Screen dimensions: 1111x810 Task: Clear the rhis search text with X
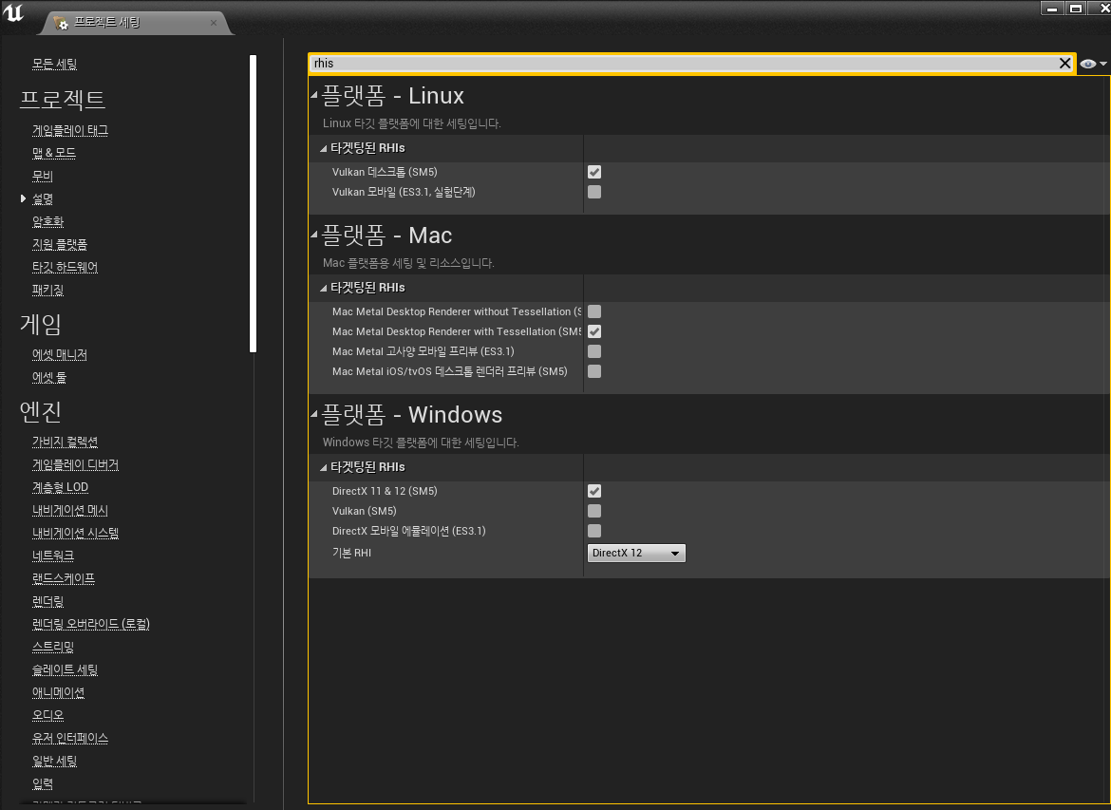click(x=1064, y=63)
